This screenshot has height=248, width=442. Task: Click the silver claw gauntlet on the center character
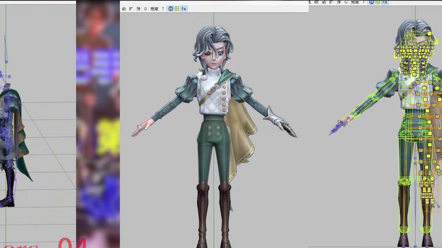pos(281,122)
